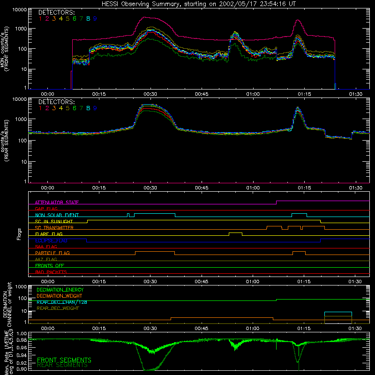The image size is (375, 375).
Task: Select the ECLIPSE FLAG label
Action: click(51, 240)
